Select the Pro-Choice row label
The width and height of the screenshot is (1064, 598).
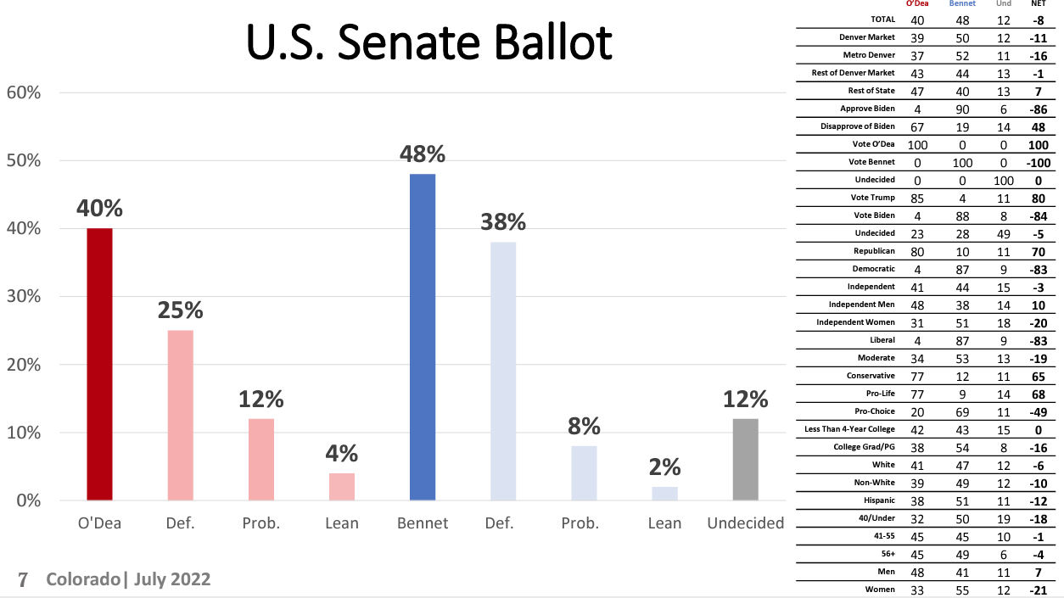[871, 411]
